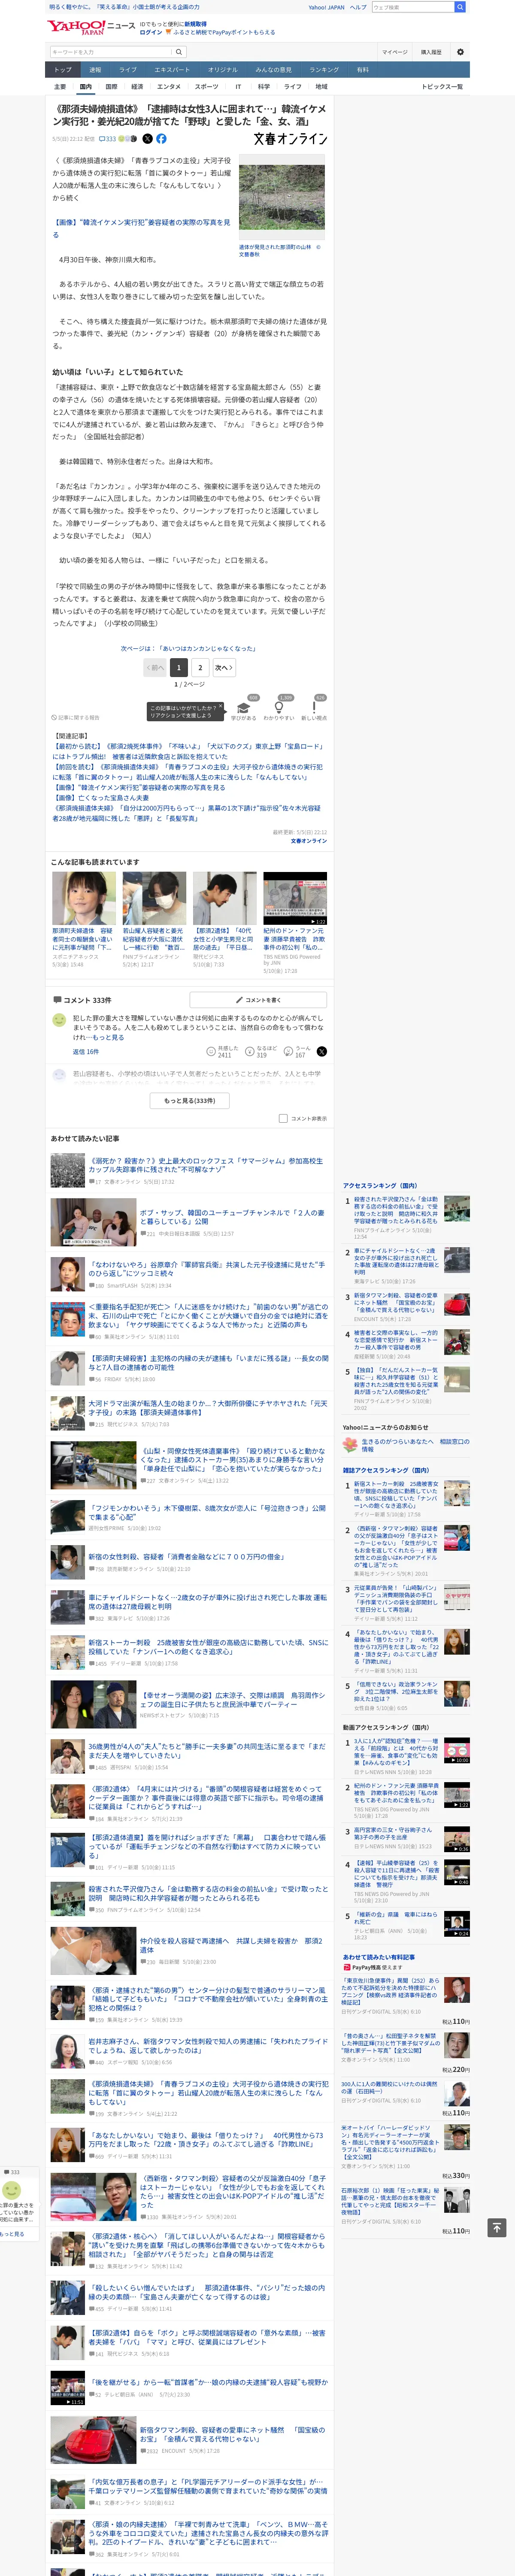
Task: Open the 紀州のドン・ファン video thumbnail
Action: (295, 898)
